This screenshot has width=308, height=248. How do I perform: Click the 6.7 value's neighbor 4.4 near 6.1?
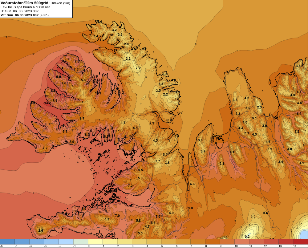pyautogui.click(x=123, y=123)
